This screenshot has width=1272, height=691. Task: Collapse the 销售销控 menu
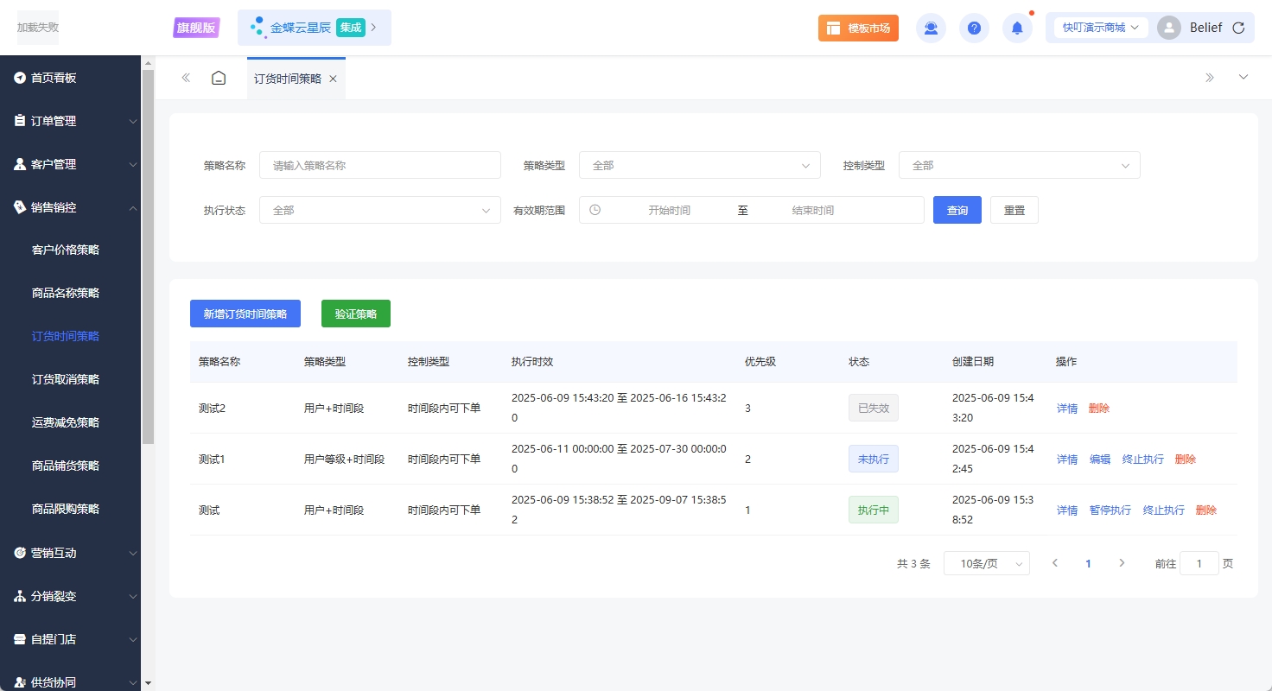70,207
